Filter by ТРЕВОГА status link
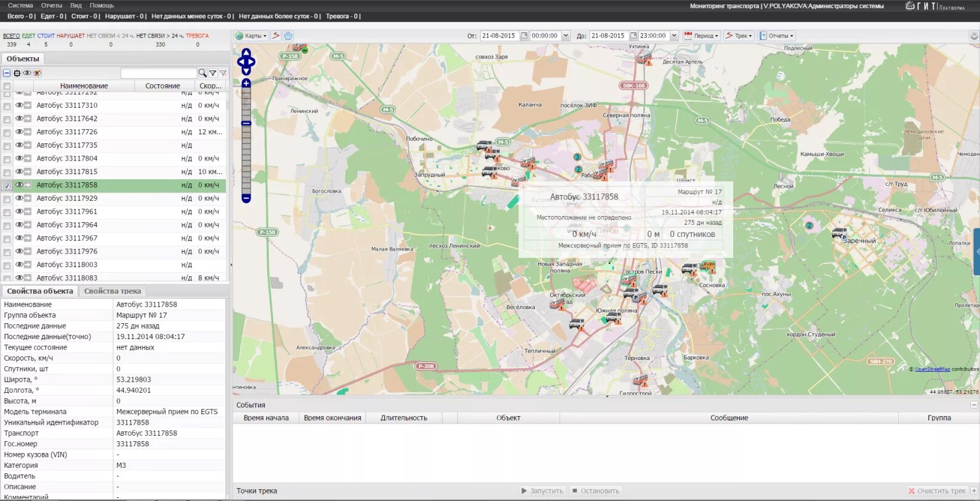 pyautogui.click(x=198, y=36)
